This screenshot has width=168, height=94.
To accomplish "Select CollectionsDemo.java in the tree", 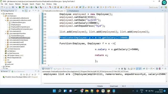I will [x=18, y=22].
